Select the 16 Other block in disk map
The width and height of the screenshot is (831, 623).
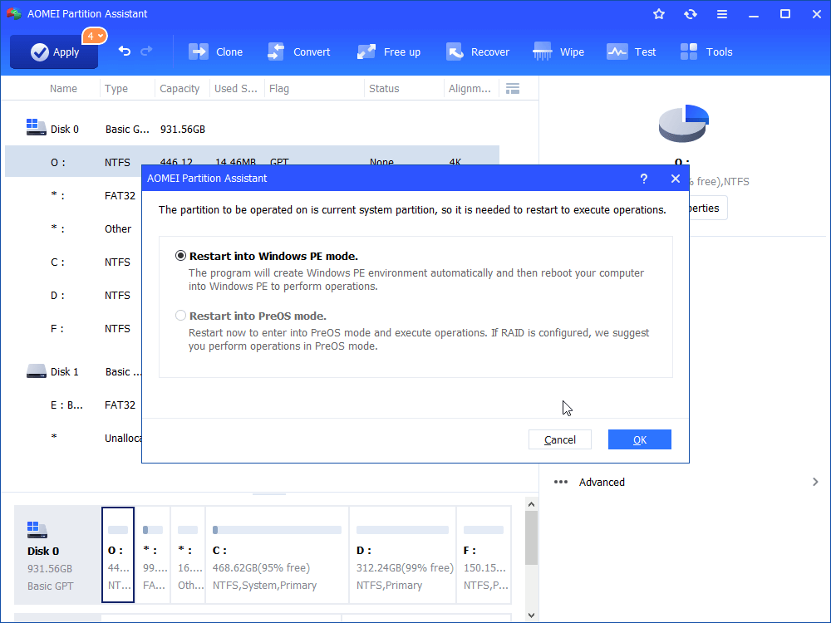tap(189, 555)
